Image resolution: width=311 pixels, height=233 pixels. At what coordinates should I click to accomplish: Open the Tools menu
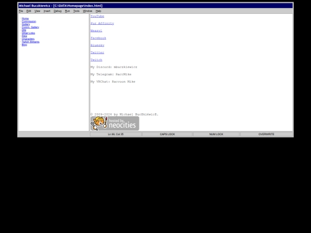tap(77, 11)
